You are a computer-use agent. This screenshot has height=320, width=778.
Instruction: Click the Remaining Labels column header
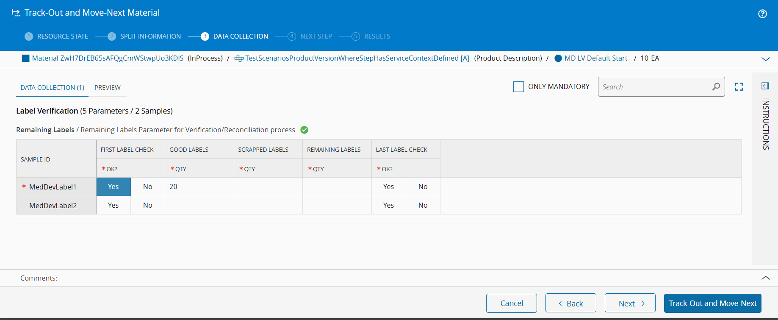tap(337, 150)
